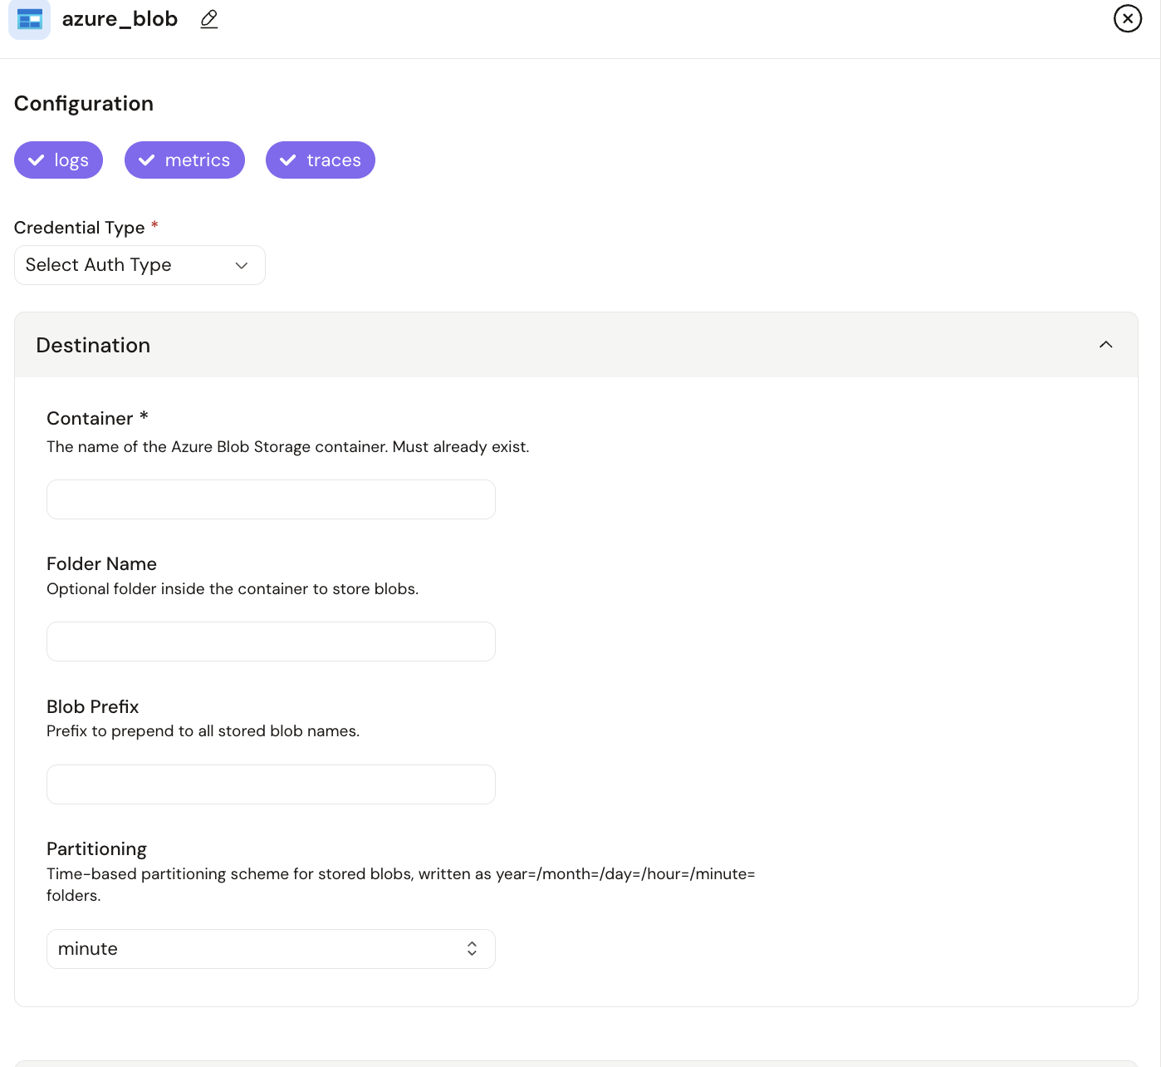The width and height of the screenshot is (1161, 1067).
Task: Click the Blob Prefix field label
Action: pyautogui.click(x=92, y=707)
